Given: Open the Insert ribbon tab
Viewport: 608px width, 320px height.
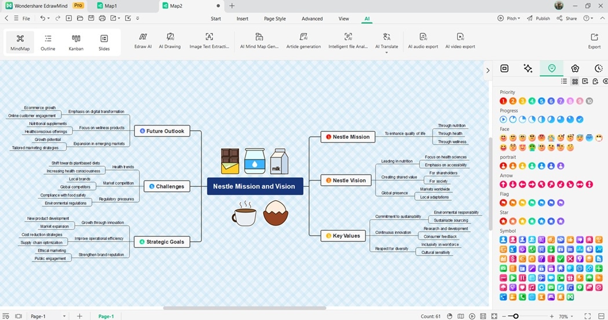Looking at the screenshot, I should [x=243, y=19].
